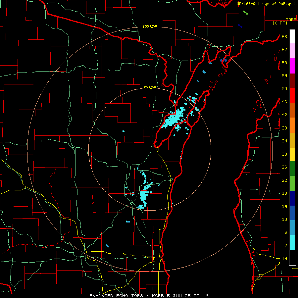
Task: Click the maroon legend color band
Action: [x=292, y=81]
